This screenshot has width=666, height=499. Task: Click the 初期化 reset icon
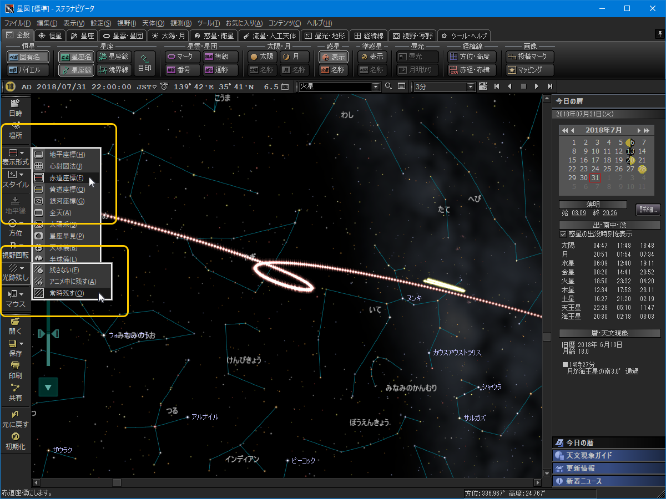[15, 440]
